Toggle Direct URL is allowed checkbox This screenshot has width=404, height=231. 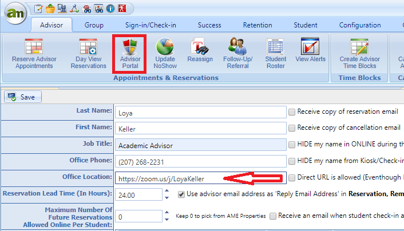(292, 178)
